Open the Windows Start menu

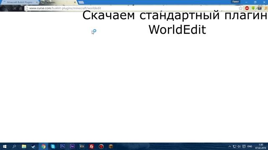coord(5,146)
